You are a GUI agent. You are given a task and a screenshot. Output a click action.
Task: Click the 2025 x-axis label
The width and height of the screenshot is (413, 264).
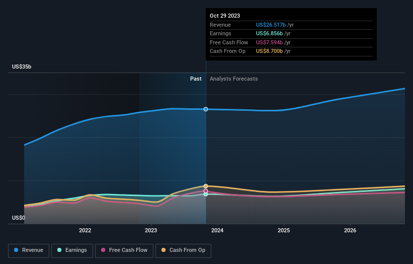coord(284,231)
